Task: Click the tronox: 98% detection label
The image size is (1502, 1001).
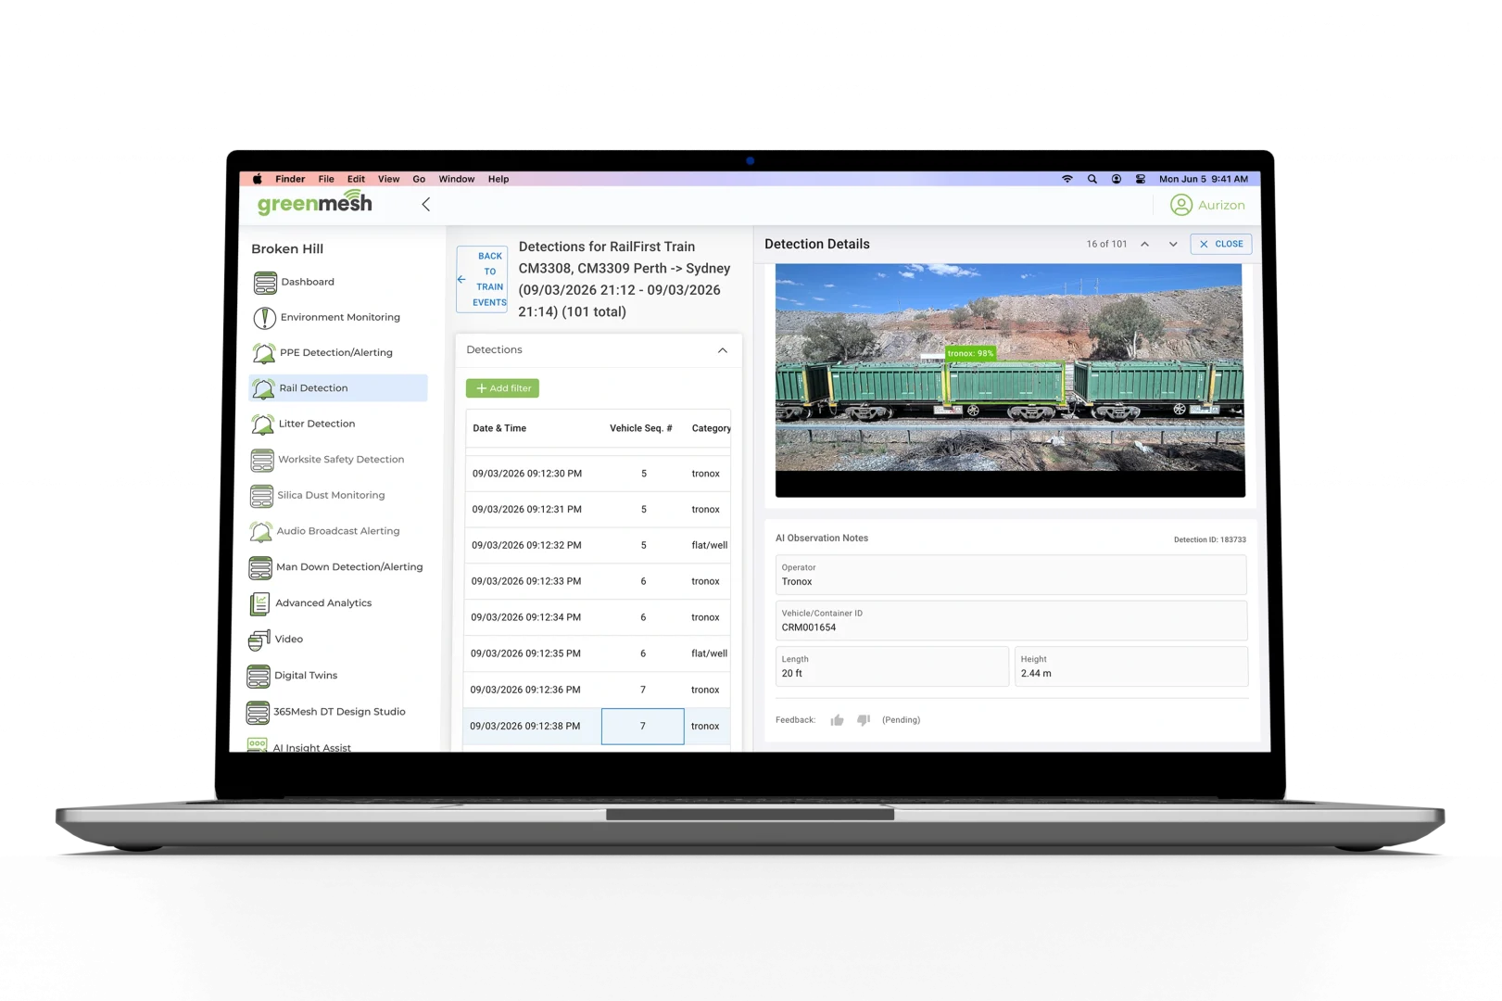Action: [x=970, y=353]
